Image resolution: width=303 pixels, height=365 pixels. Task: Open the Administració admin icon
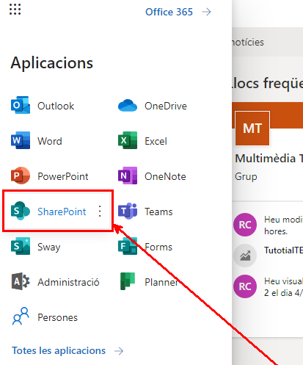(x=21, y=281)
